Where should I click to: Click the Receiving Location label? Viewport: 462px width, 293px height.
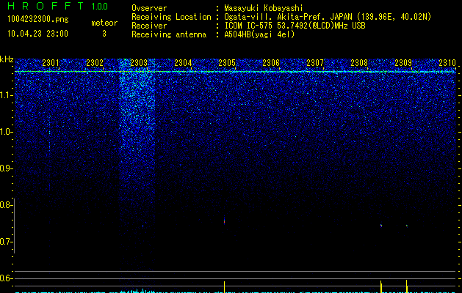pos(171,17)
